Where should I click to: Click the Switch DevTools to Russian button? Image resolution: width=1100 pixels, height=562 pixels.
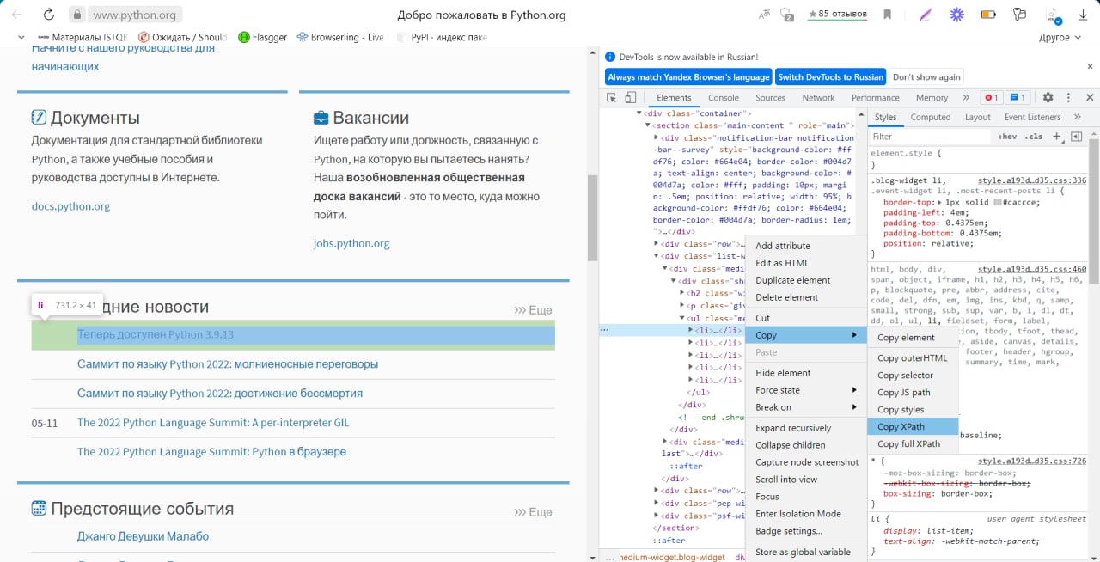[x=830, y=76]
